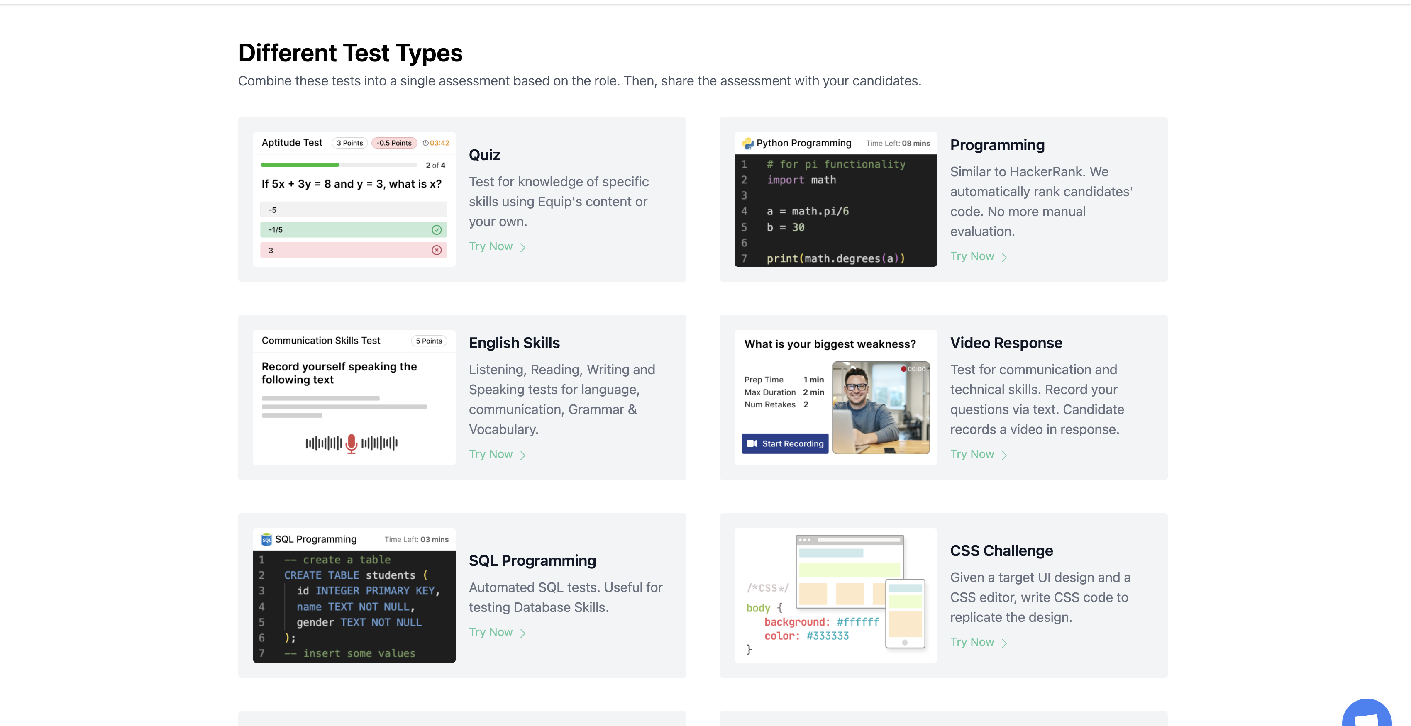Click the 'Aptitude Test' title

pos(292,142)
